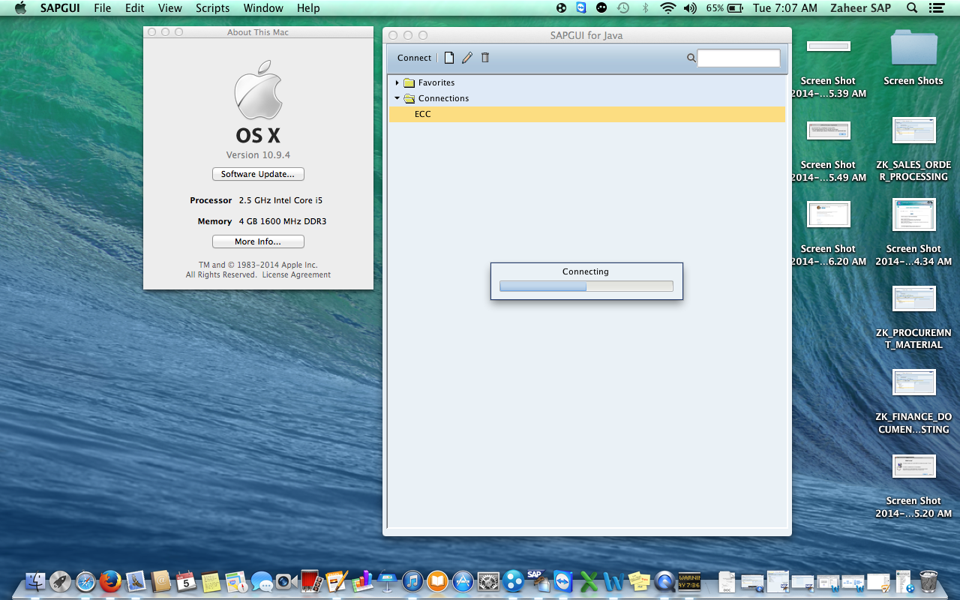Open the Edit menu
This screenshot has width=960, height=600.
[135, 8]
